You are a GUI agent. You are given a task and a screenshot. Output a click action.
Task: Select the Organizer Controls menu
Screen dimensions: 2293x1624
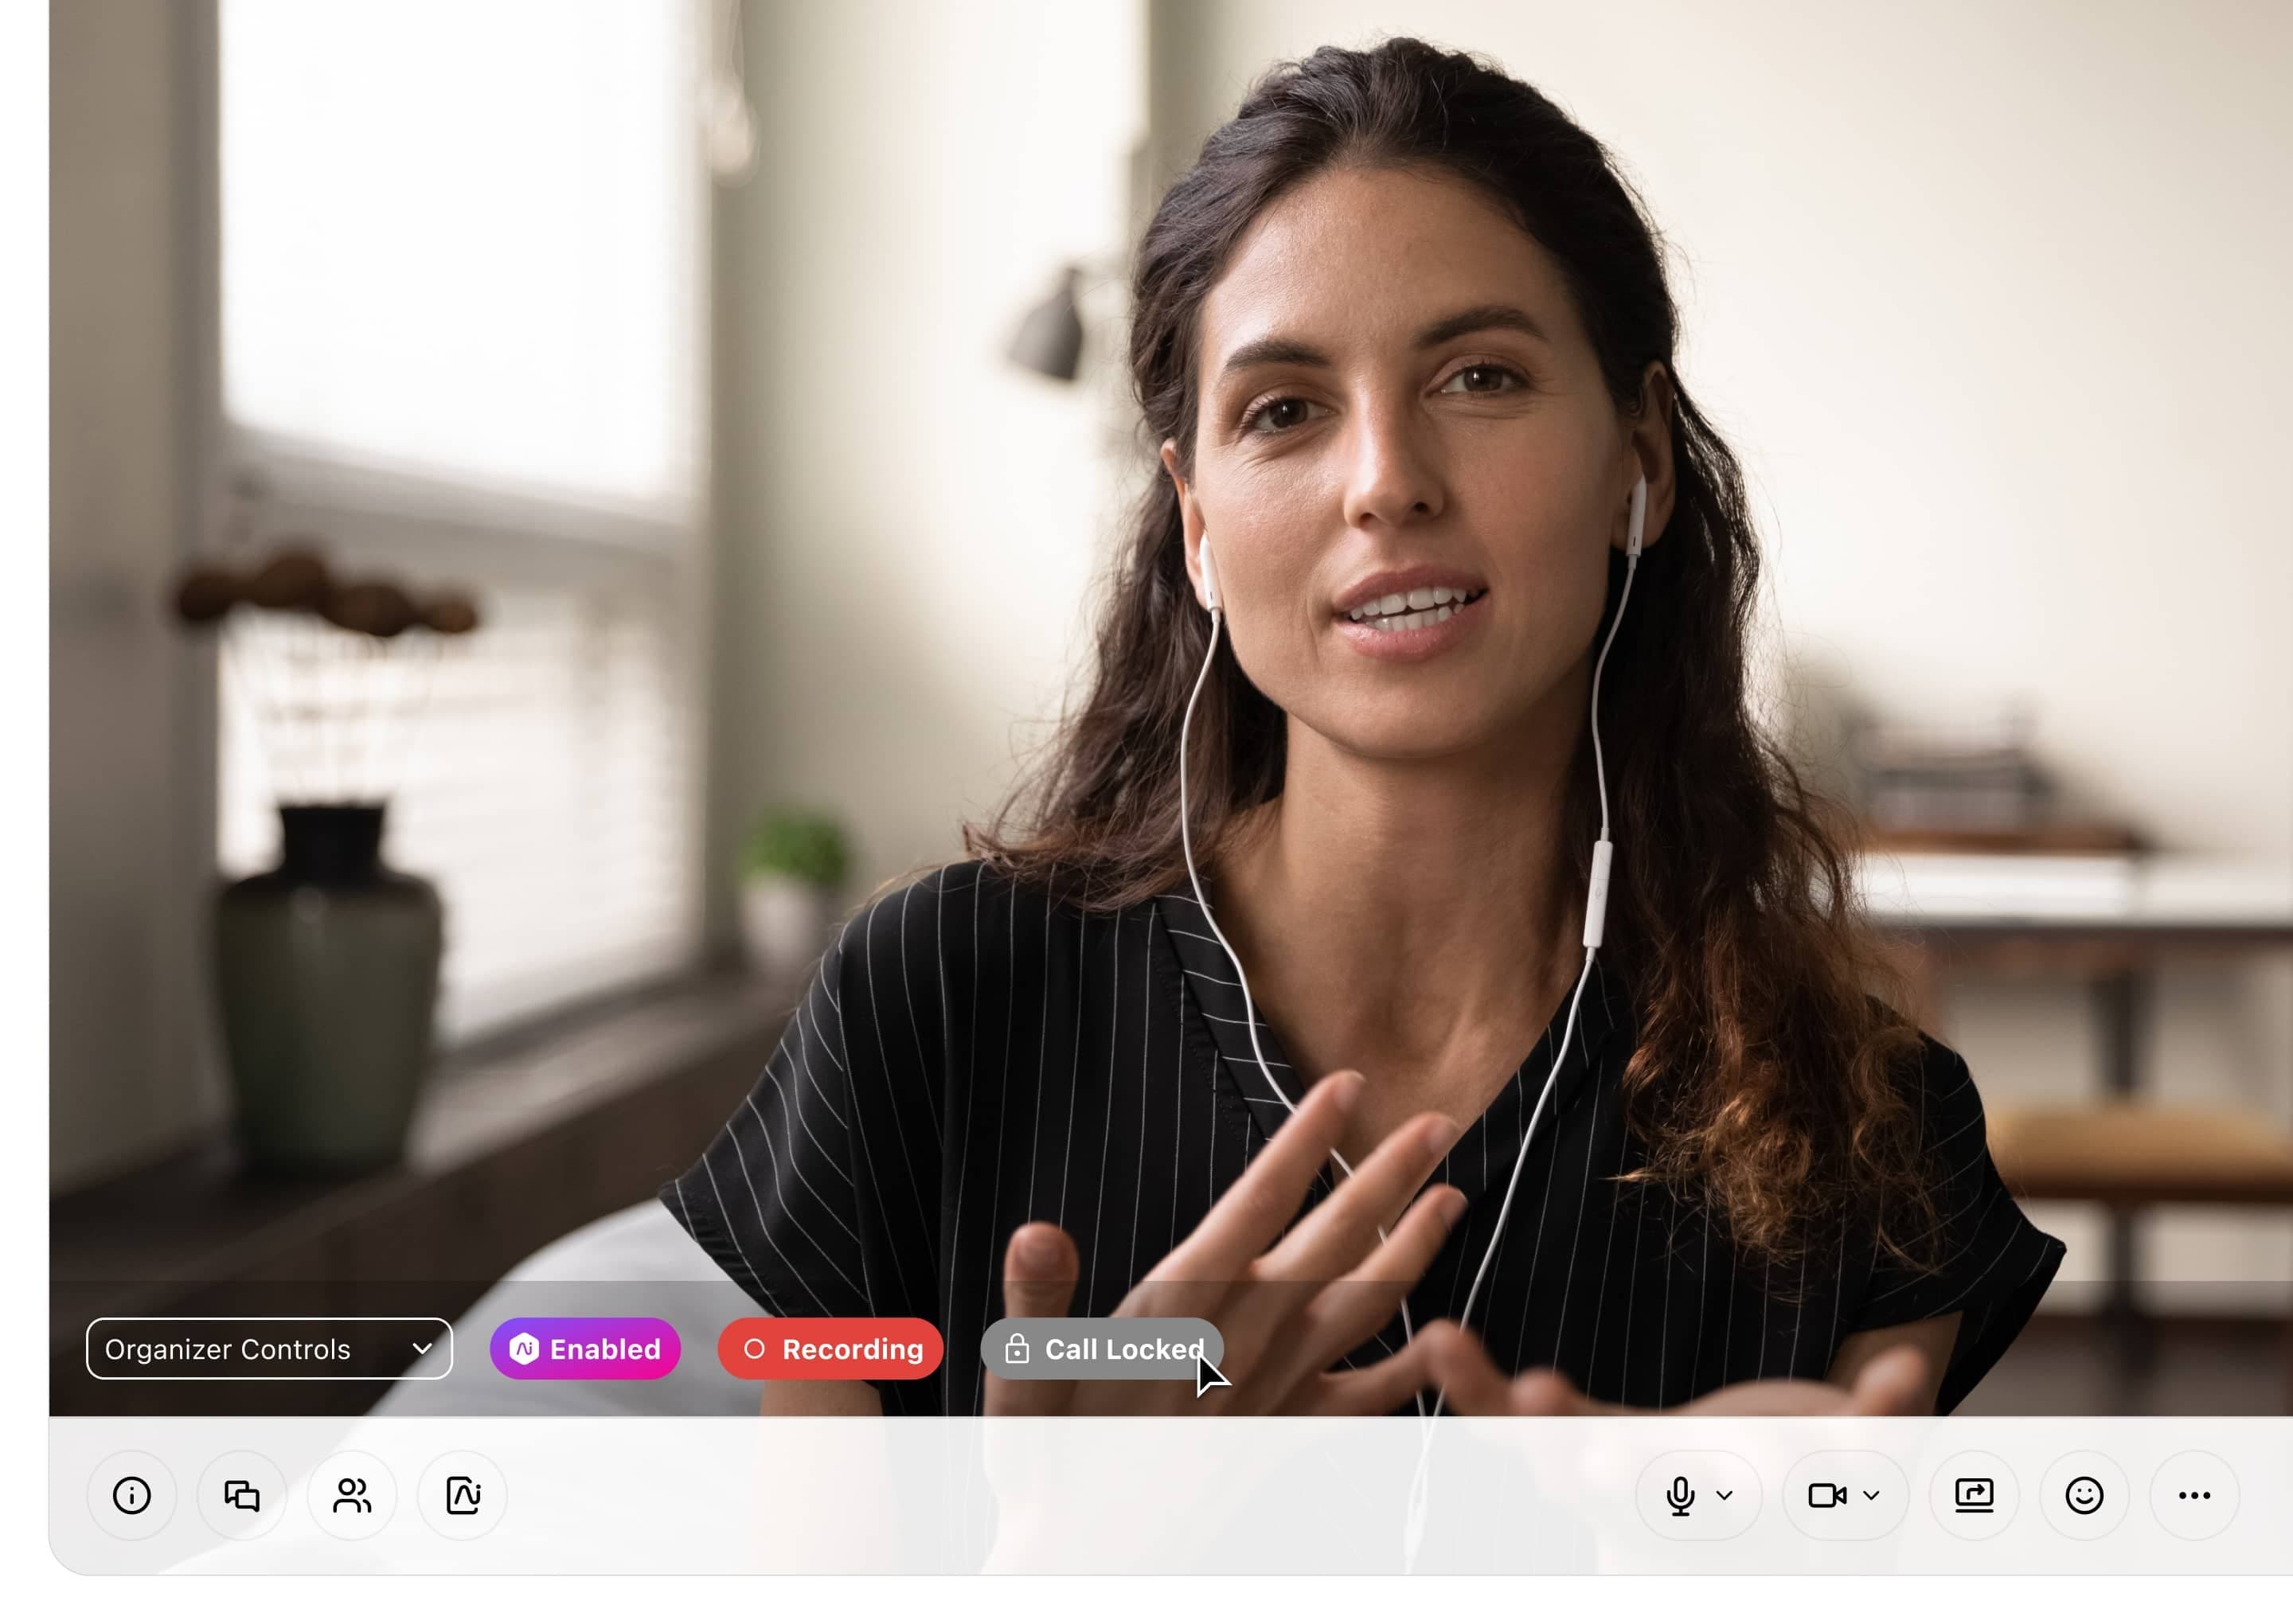pyautogui.click(x=267, y=1348)
